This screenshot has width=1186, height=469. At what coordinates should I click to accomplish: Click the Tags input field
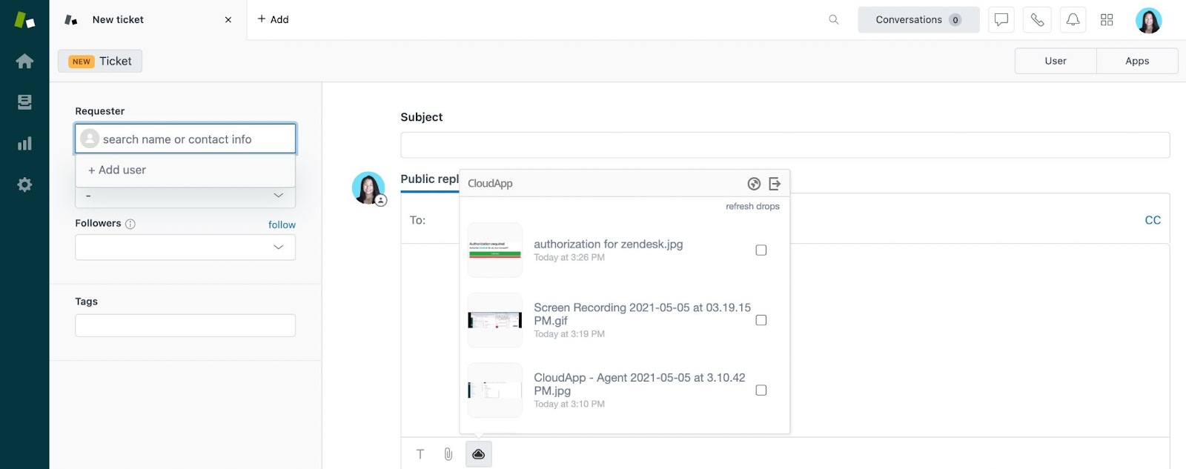pos(185,326)
